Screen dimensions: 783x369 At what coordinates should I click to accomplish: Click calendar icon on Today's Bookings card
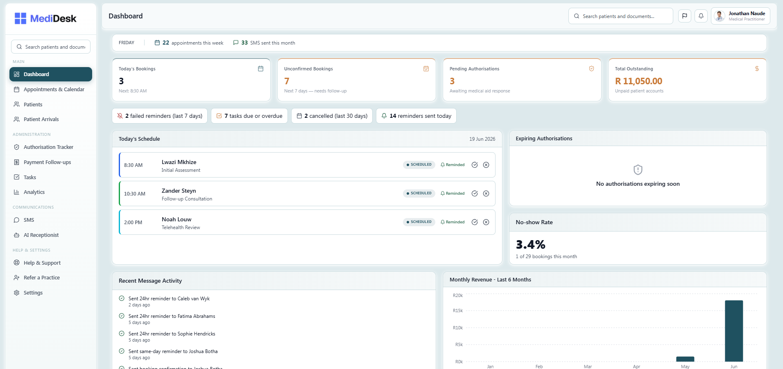pos(260,69)
